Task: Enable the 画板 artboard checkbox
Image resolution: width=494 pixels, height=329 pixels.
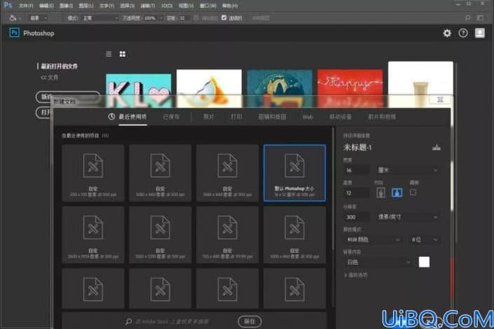Action: pos(413,192)
